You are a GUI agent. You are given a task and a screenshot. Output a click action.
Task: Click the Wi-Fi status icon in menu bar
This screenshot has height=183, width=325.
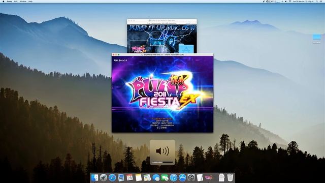click(290, 1)
